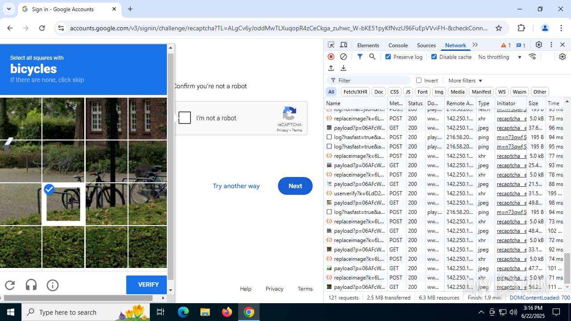
Task: Open the Chrome three-dot main menu
Action: 562,28
